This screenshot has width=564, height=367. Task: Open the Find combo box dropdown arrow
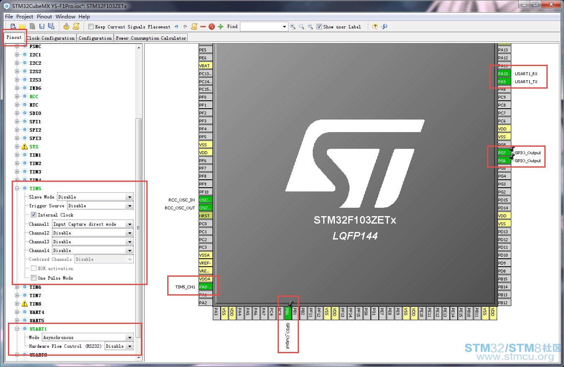click(x=284, y=27)
